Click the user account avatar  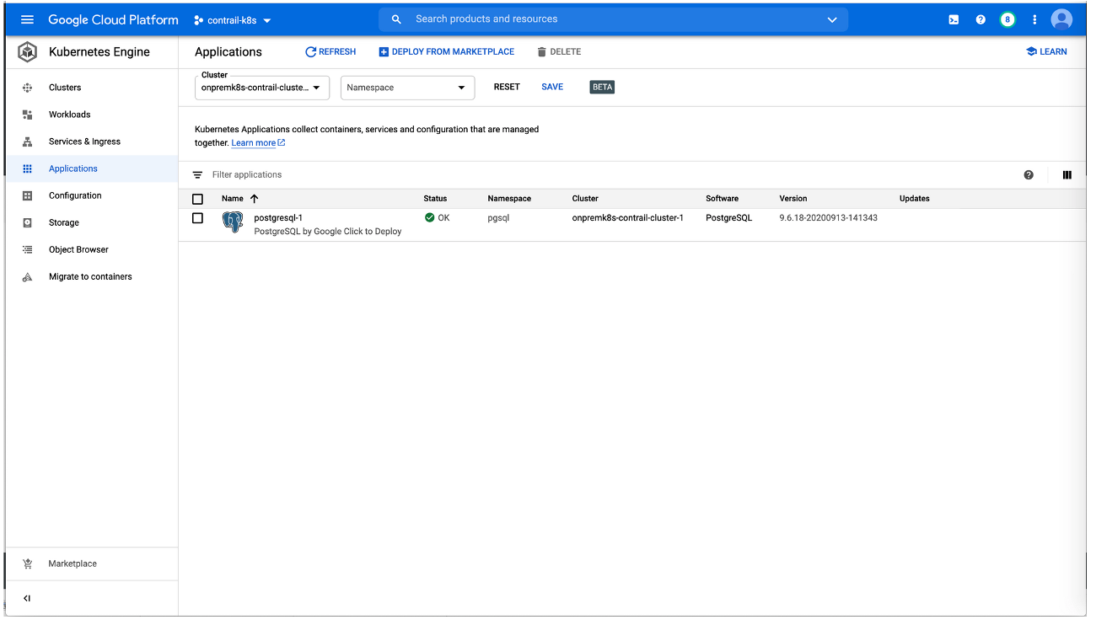tap(1061, 19)
